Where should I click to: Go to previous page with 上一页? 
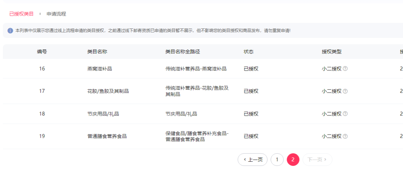coord(253,160)
